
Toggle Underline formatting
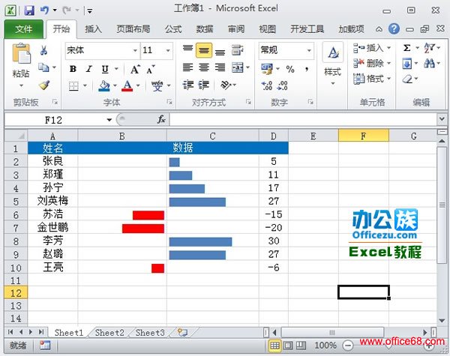point(105,69)
